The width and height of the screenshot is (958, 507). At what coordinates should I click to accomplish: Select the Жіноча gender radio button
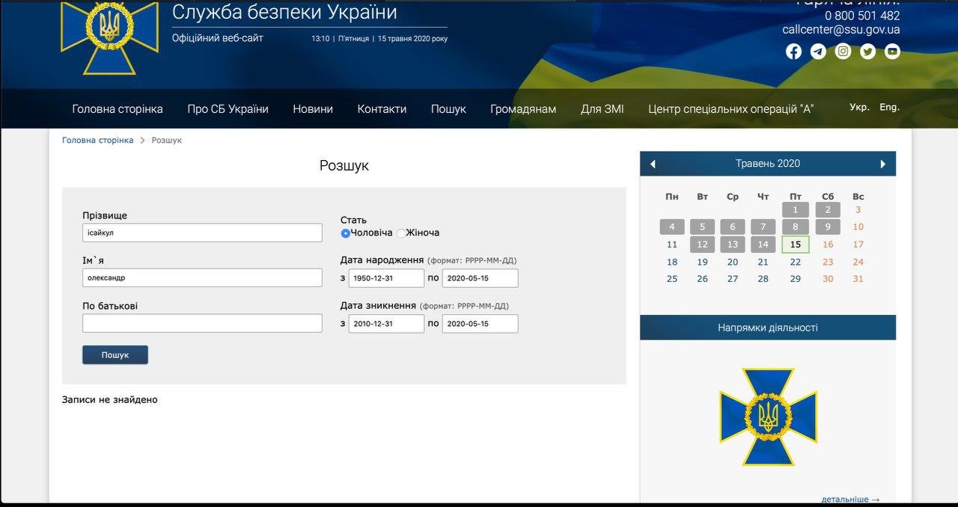pos(400,233)
